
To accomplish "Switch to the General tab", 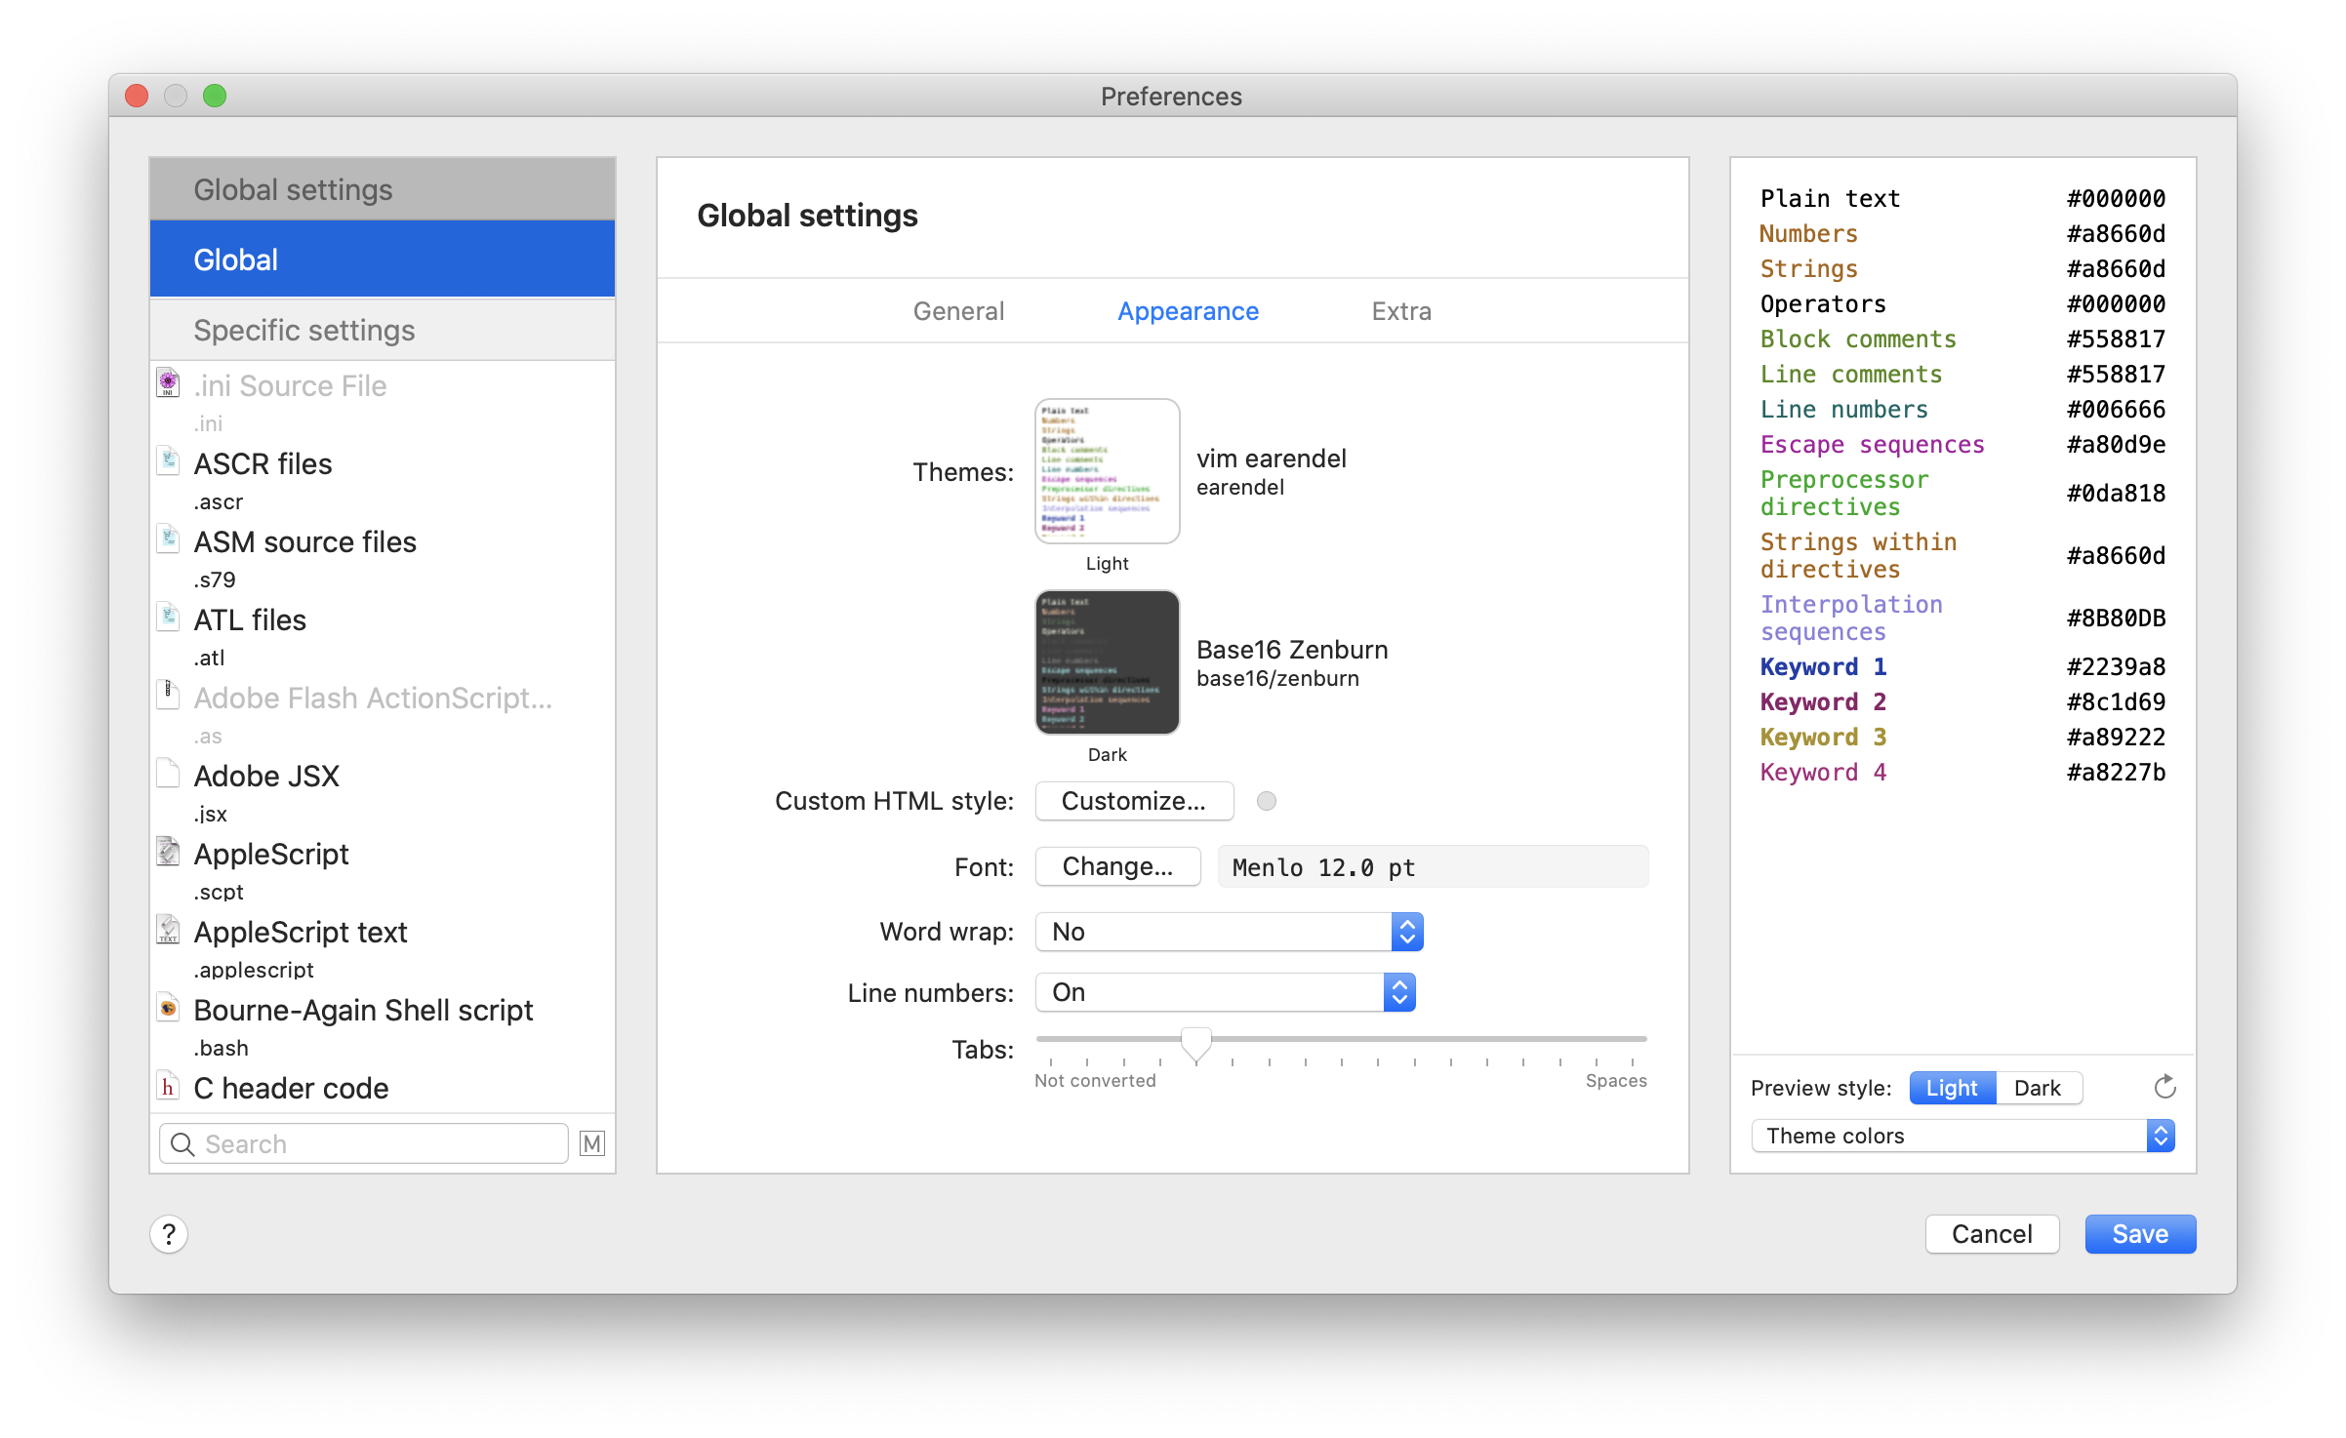I will point(958,311).
